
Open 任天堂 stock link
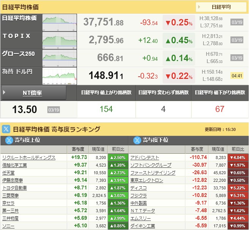coord(8,173)
